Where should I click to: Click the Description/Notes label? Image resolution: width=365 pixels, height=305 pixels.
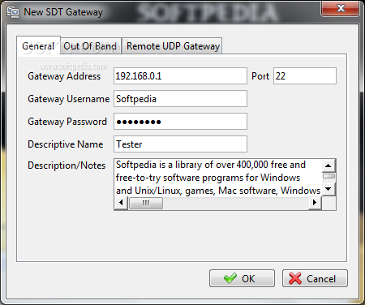coord(67,165)
